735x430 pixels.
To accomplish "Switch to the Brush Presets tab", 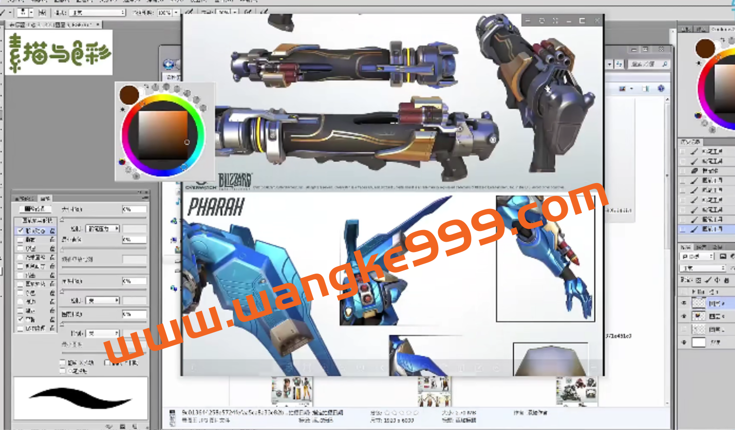I will point(24,199).
